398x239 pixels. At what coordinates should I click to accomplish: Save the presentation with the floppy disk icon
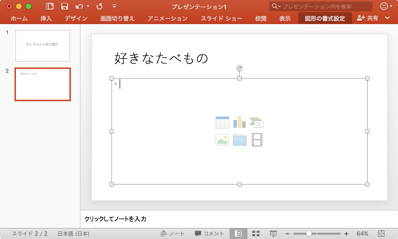pos(65,6)
